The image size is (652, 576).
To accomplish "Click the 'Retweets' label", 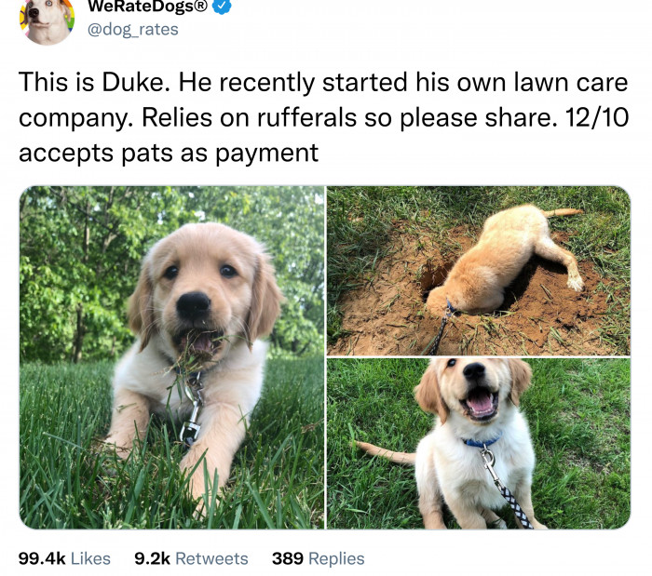I will point(211,558).
